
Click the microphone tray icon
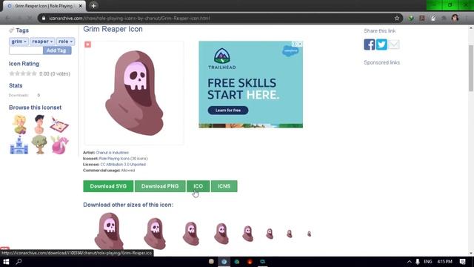pos(418,262)
